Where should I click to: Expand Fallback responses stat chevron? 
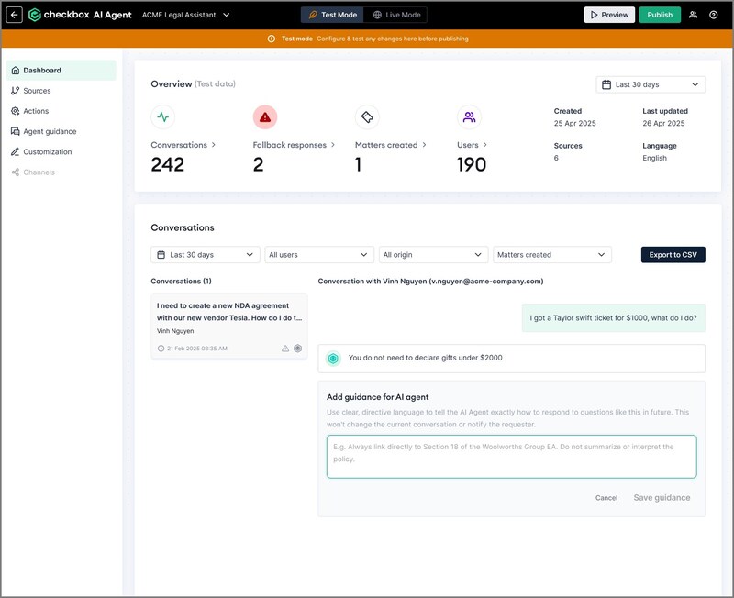pyautogui.click(x=333, y=145)
